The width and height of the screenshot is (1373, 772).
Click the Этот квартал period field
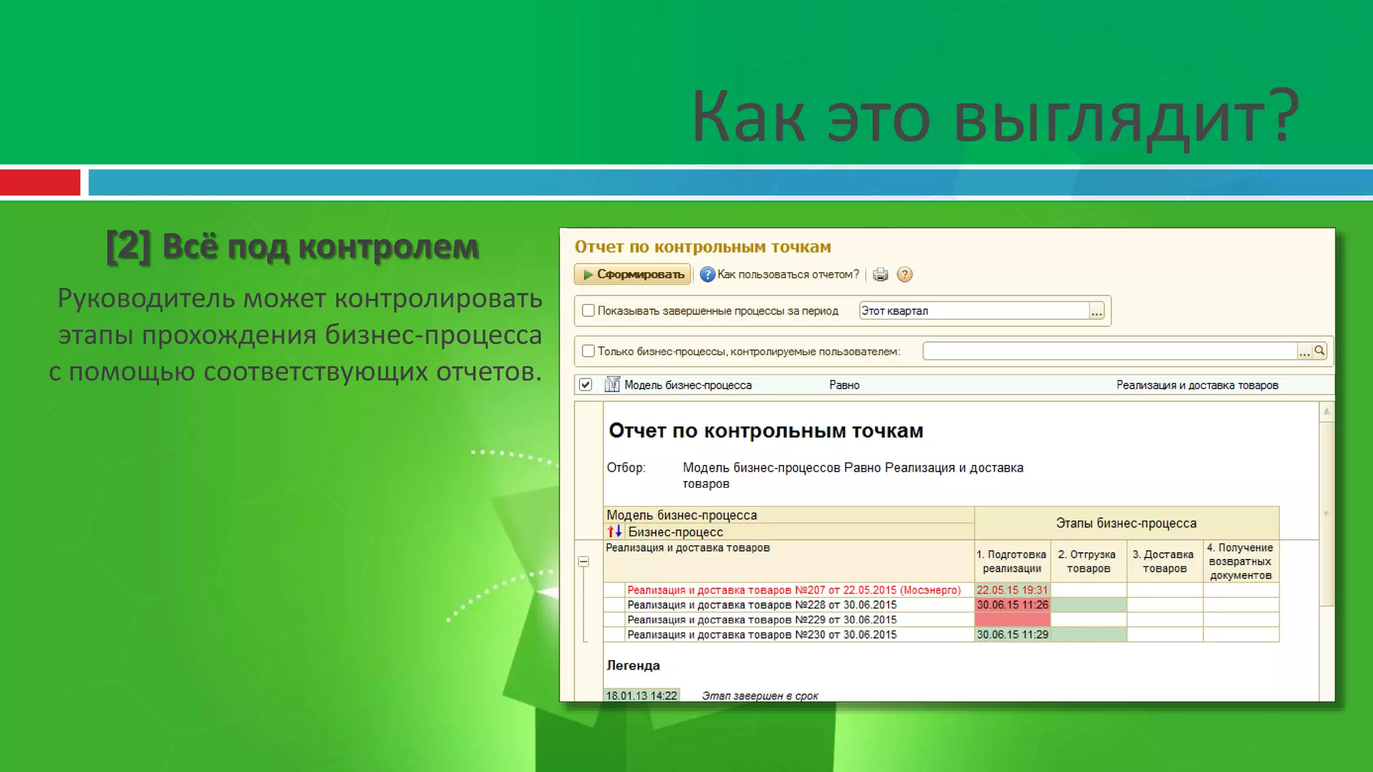974,310
